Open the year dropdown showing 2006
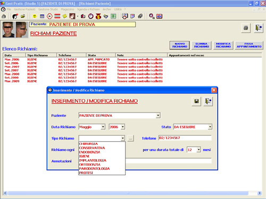 point(123,127)
